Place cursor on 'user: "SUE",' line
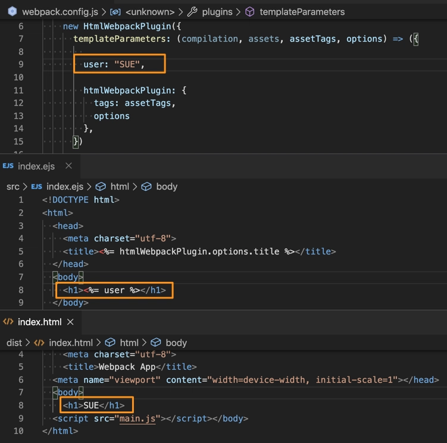The width and height of the screenshot is (447, 443). click(x=114, y=64)
